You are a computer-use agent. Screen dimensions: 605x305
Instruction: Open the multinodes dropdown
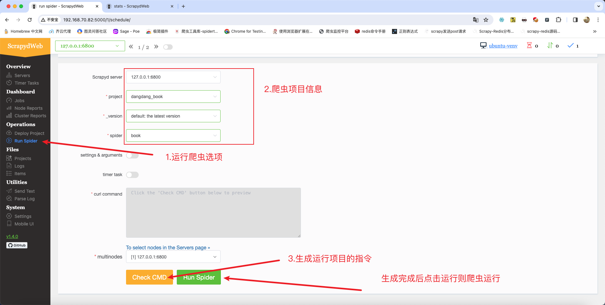coord(173,257)
